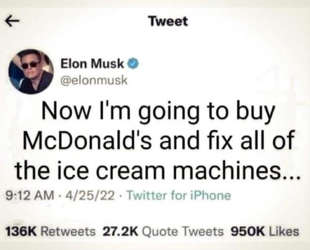Viewport: 310px width, 250px height.
Task: Click the Tweet header title
Action: [x=169, y=21]
